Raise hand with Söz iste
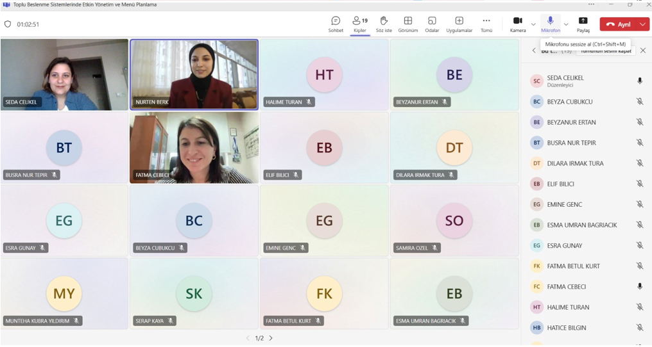 384,24
